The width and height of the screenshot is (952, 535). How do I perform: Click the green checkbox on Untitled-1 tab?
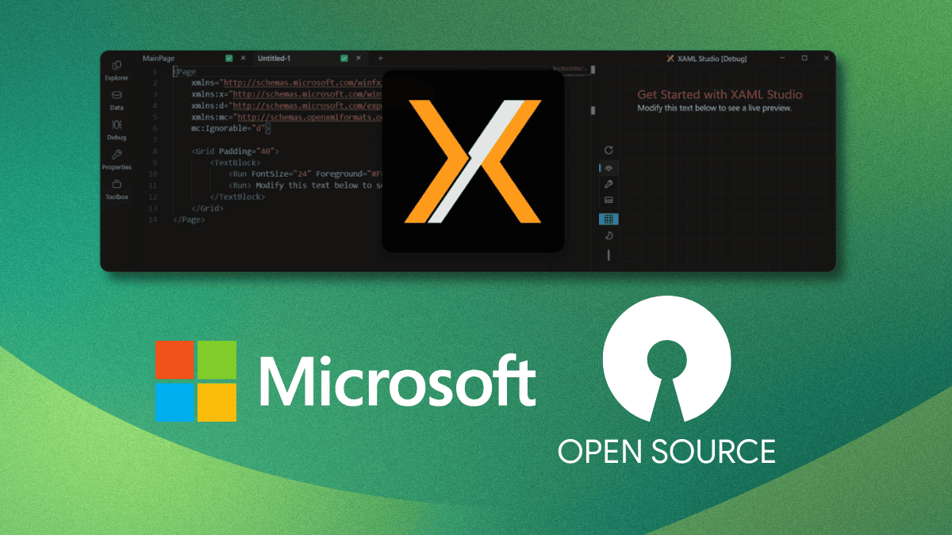tap(344, 59)
